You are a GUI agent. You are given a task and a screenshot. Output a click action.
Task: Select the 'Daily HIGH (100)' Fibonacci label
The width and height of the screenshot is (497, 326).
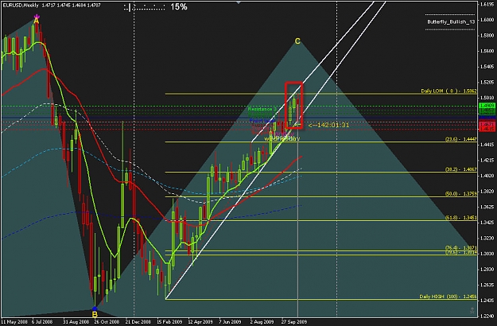[x=448, y=297]
